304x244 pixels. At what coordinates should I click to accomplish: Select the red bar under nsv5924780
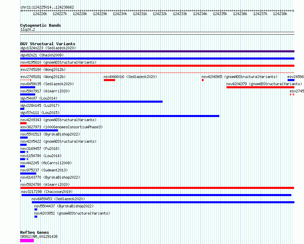tap(157, 188)
